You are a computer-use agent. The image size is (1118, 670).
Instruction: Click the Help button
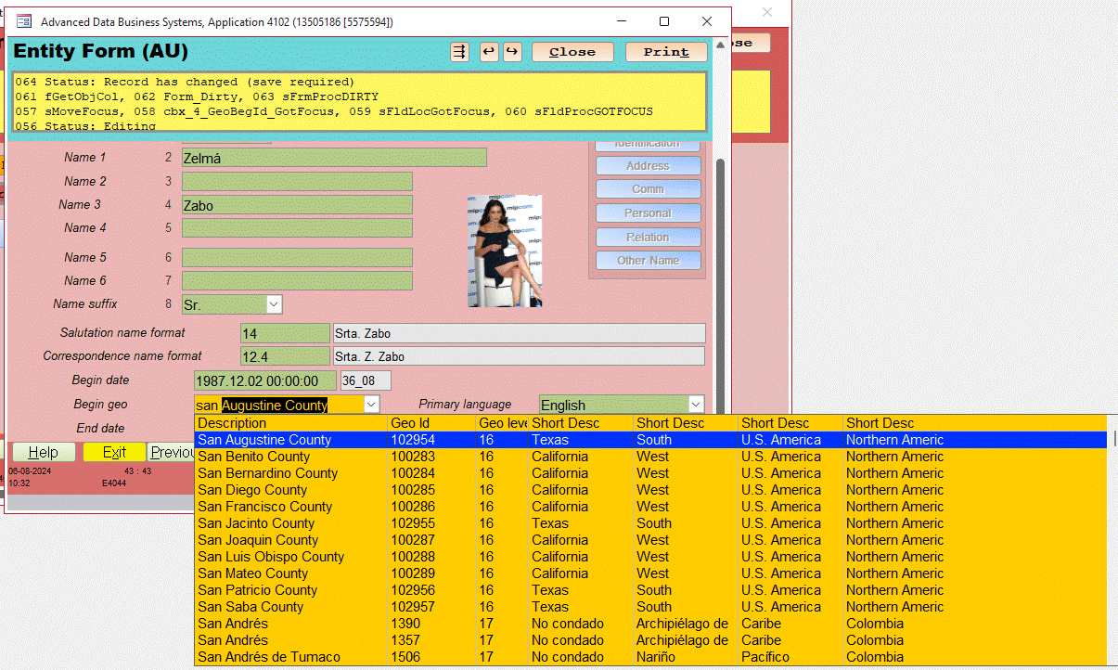coord(43,452)
